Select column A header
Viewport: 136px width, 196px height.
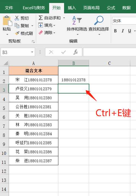[33, 63]
